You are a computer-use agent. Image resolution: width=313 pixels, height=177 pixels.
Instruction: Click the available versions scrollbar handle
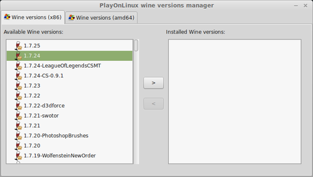coord(136,46)
